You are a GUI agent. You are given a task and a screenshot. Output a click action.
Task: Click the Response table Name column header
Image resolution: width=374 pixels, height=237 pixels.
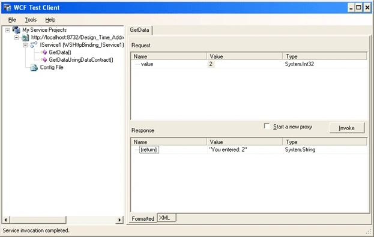coord(169,142)
